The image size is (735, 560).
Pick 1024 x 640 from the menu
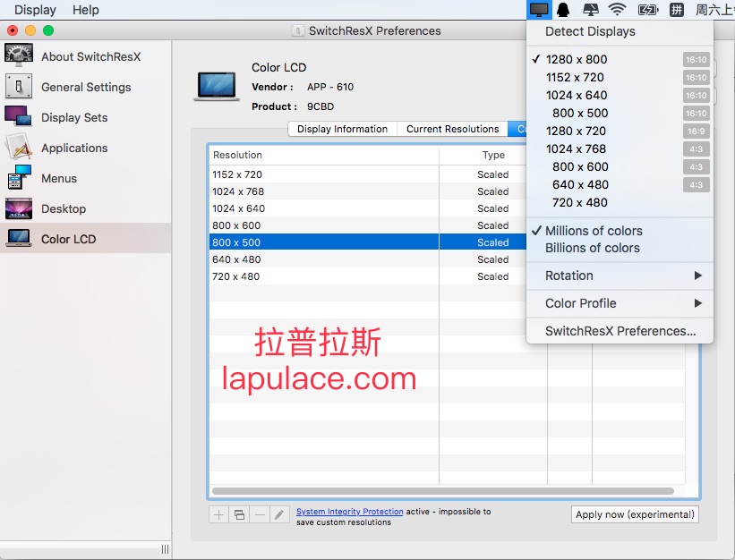point(620,95)
